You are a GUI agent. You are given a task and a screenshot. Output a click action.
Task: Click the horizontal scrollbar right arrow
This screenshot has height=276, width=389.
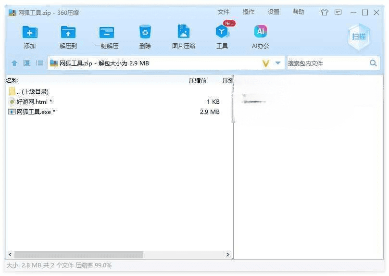tap(228, 254)
